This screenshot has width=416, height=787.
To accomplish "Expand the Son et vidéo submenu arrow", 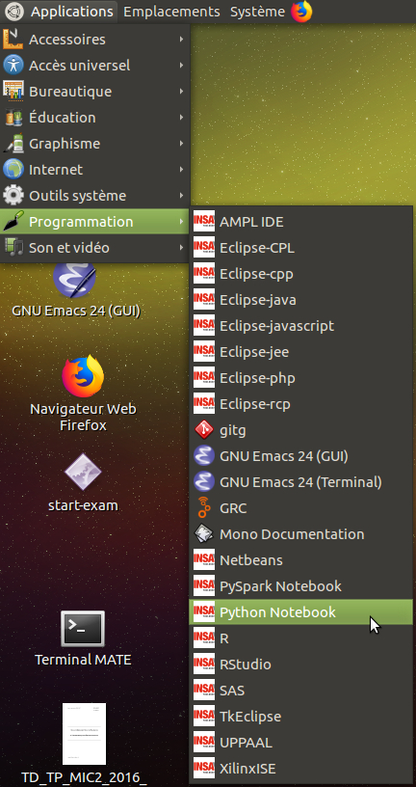I will pos(181,248).
